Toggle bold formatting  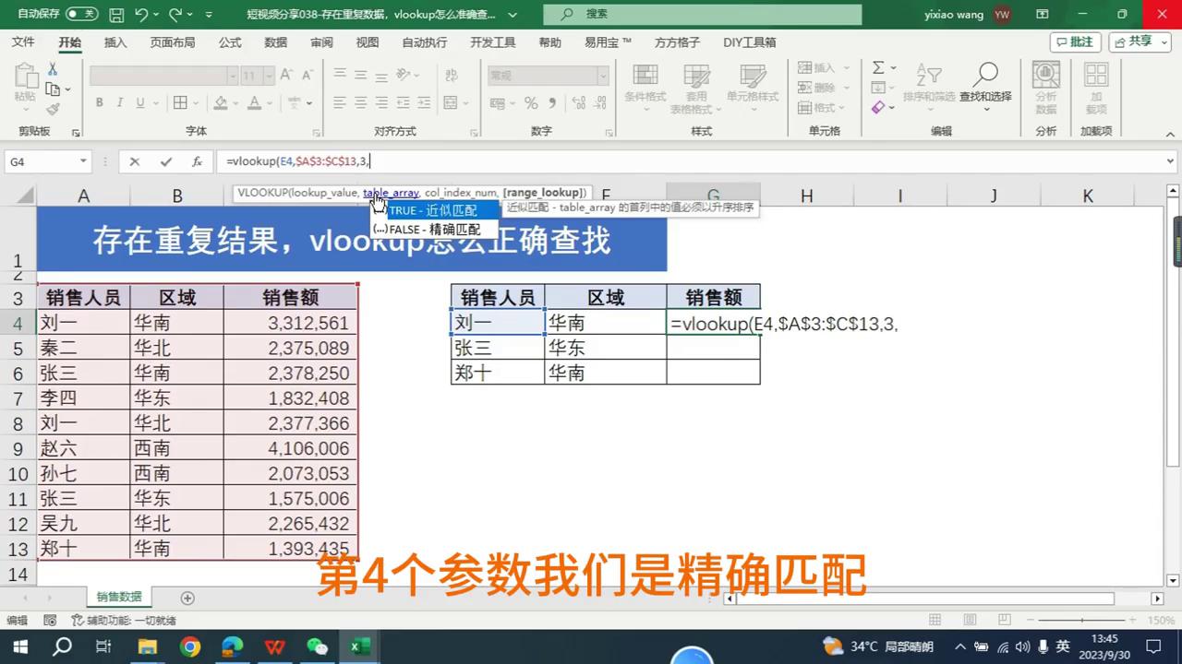[99, 102]
